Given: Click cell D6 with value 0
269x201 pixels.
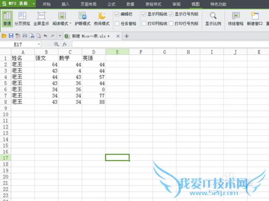Looking at the screenshot, I should click(94, 89).
